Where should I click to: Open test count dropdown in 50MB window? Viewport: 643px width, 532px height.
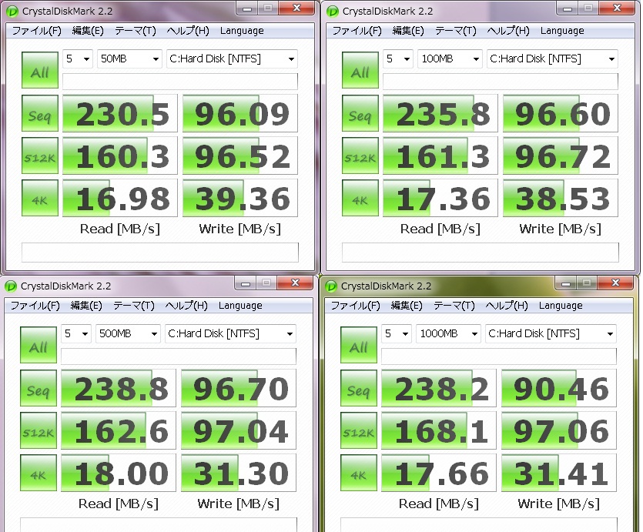tap(78, 59)
